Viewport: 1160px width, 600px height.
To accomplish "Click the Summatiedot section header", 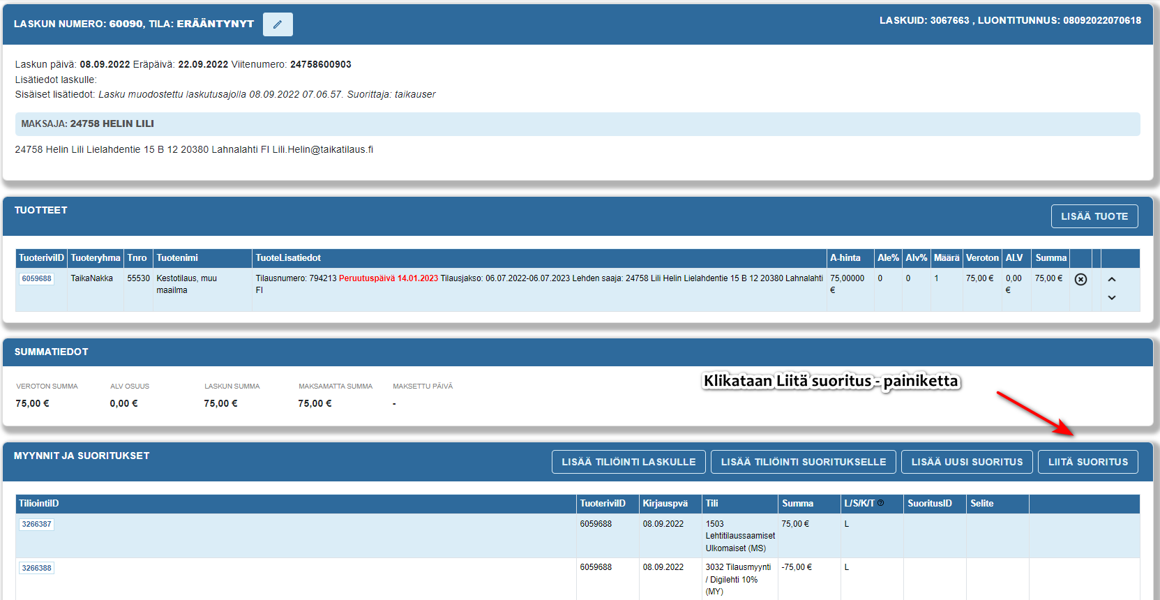I will (x=51, y=352).
